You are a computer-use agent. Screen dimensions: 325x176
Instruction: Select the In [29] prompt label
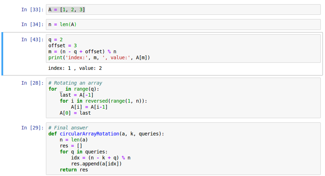coord(32,128)
